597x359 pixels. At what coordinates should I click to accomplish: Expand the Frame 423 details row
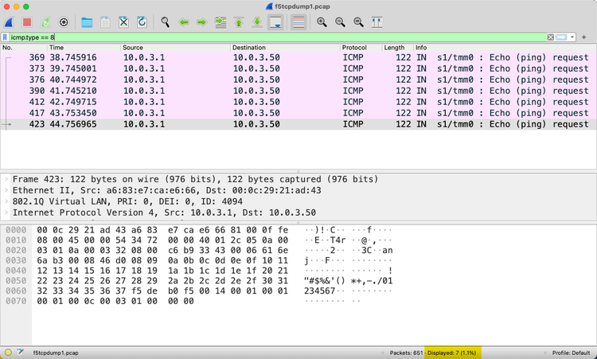[7, 179]
